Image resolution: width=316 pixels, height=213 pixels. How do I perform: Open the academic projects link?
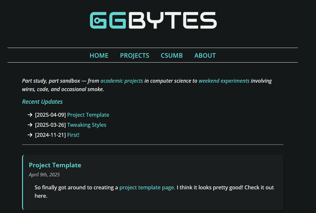click(122, 81)
